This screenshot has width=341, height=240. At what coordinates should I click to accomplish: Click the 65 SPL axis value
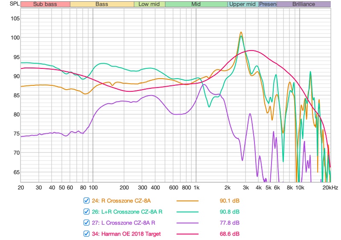[x=17, y=172]
